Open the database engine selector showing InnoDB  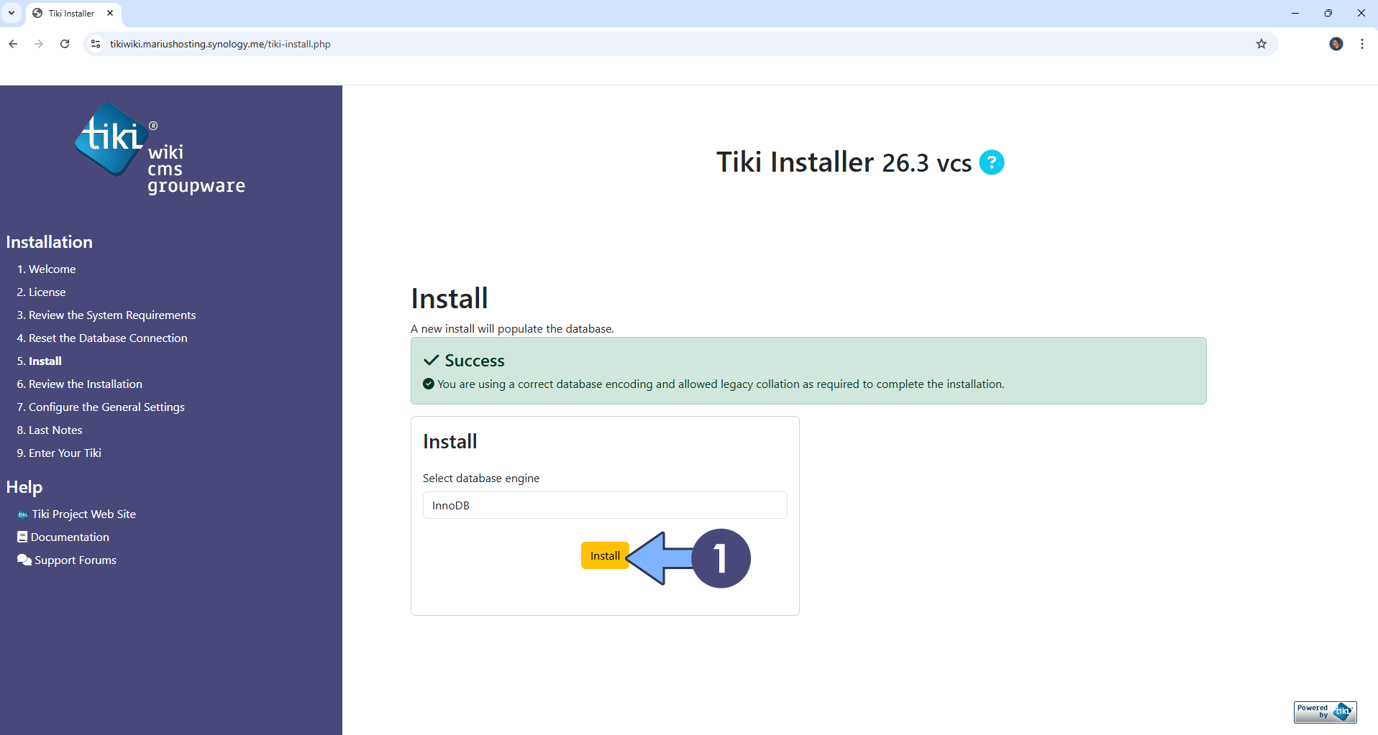(604, 505)
